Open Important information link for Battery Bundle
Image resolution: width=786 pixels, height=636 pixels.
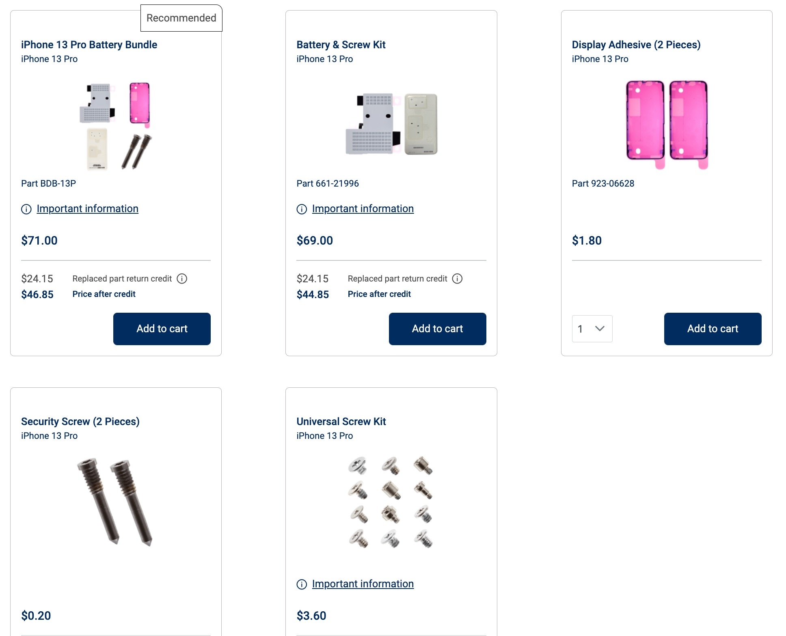87,209
